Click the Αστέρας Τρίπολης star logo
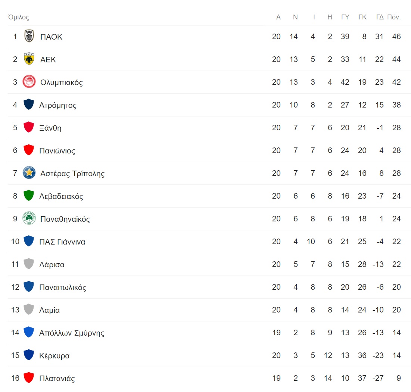This screenshot has height=392, width=411. (x=29, y=173)
